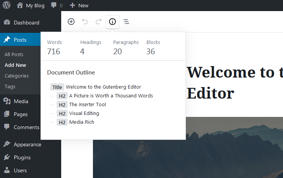Viewport: 283px width, 178px height.
Task: Toggle the content structure info button
Action: [112, 22]
